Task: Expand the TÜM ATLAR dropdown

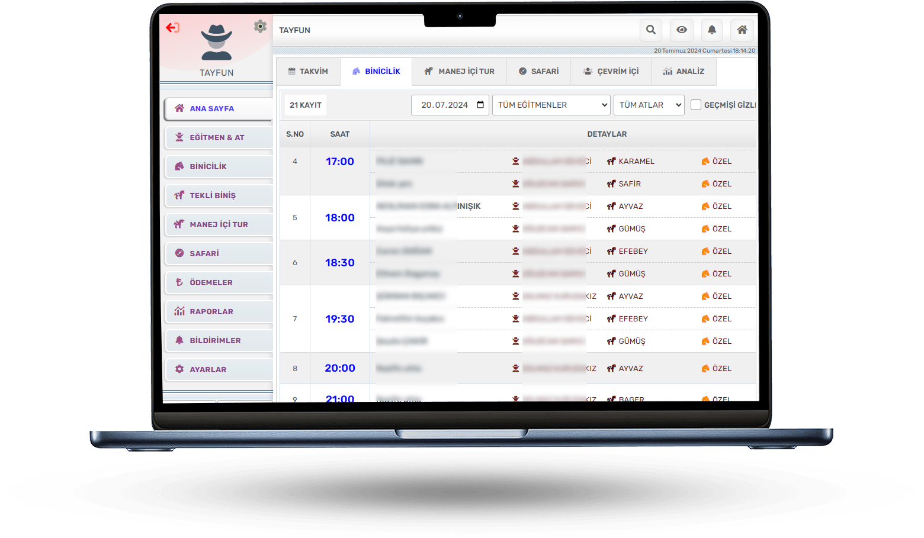Action: [x=649, y=105]
